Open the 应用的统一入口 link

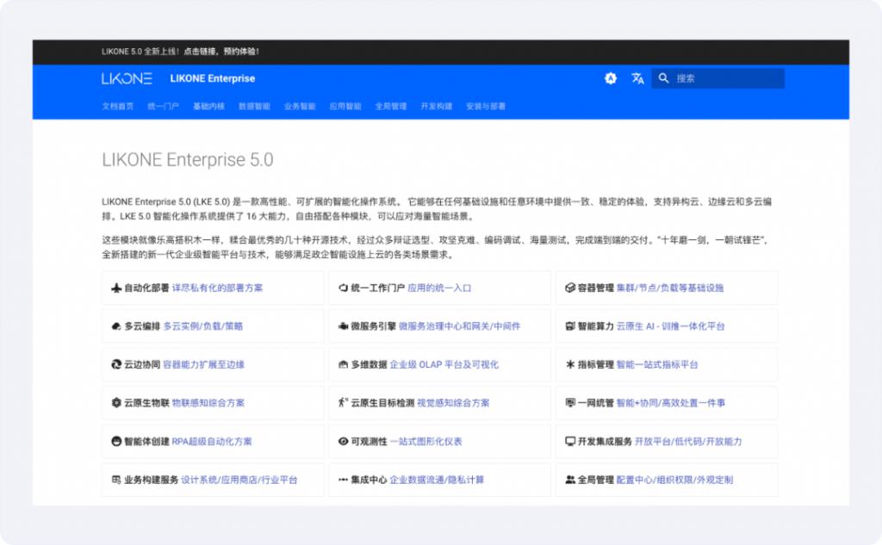(439, 288)
